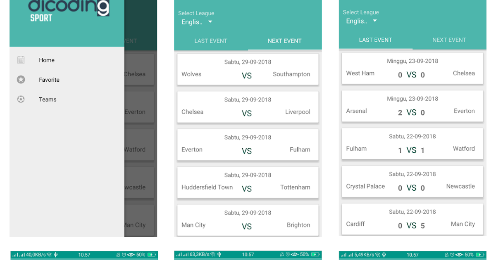
Task: Click the Dicoding Sport logo in drawer header
Action: click(x=69, y=11)
